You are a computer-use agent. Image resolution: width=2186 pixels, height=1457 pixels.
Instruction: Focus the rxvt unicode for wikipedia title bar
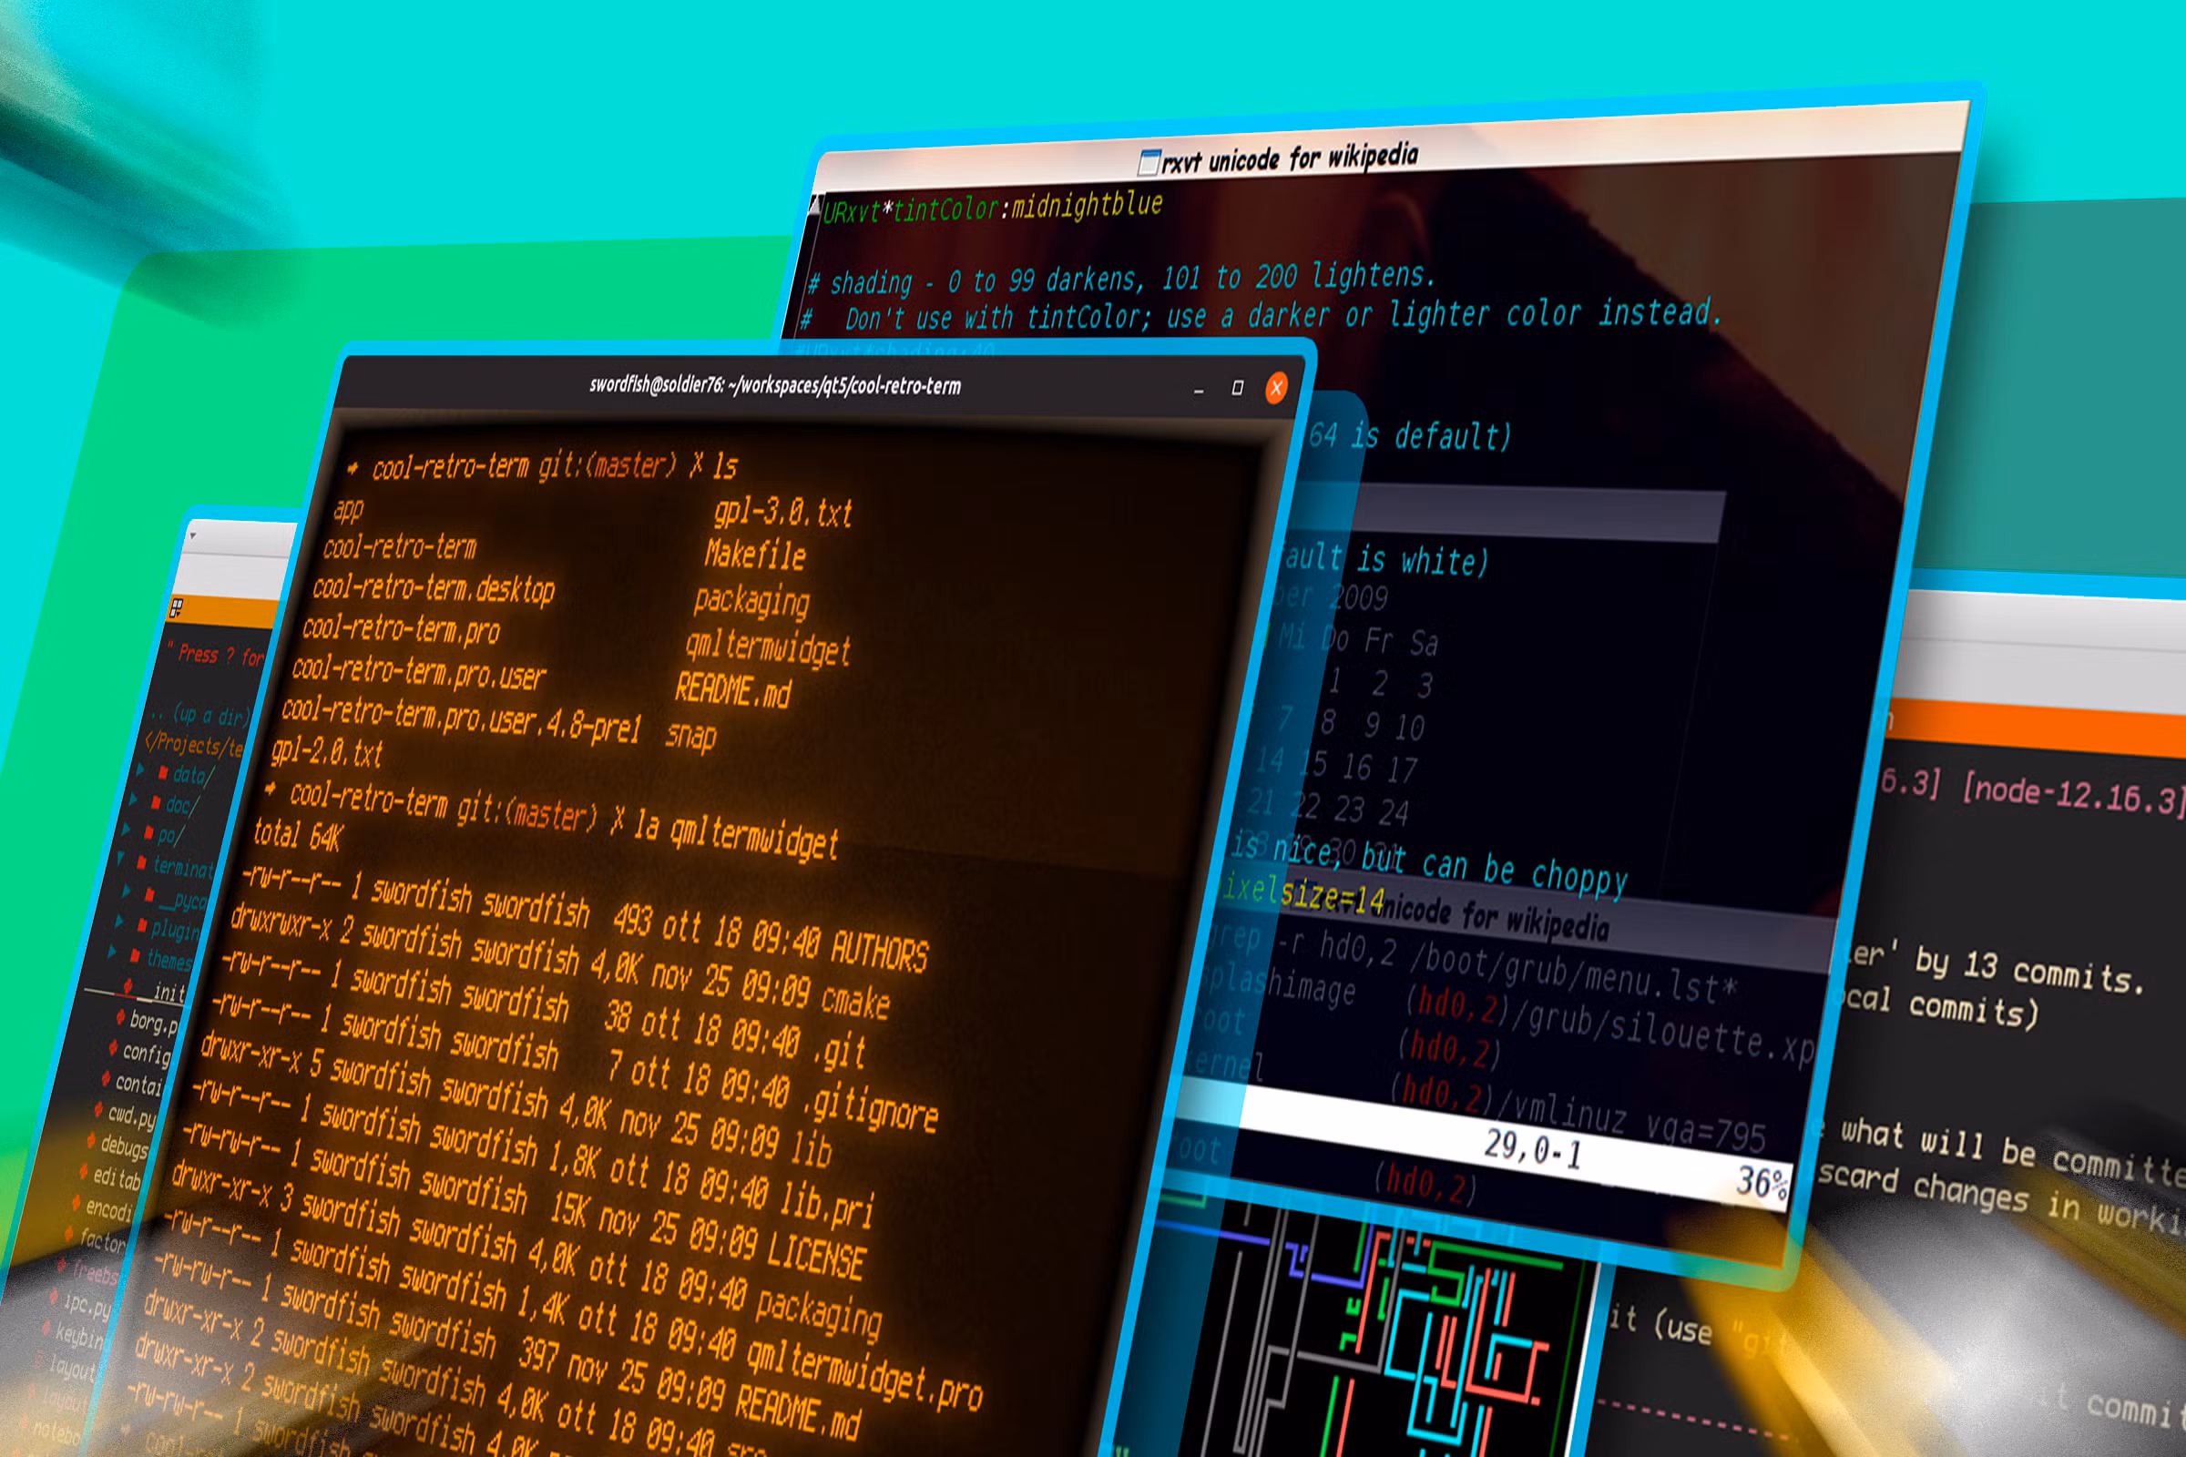[1292, 158]
